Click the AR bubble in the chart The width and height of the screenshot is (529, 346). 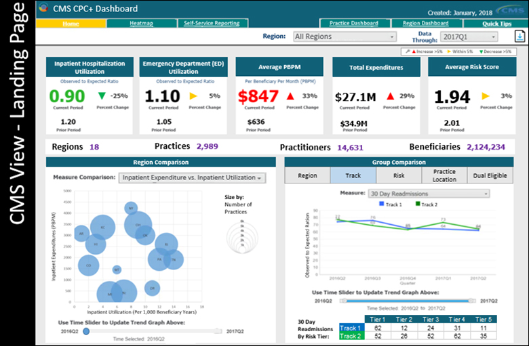point(81,234)
